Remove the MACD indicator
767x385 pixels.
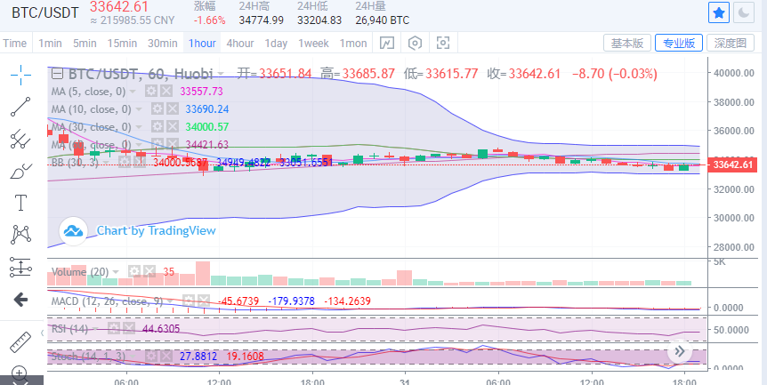click(204, 301)
